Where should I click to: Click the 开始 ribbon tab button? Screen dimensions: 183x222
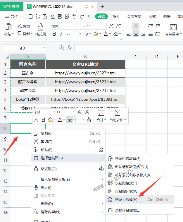tap(101, 17)
